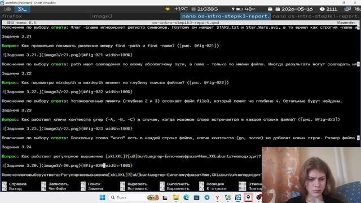Click the heading line Задание 3.24
This screenshot has width=361, height=203.
[x=16, y=147]
